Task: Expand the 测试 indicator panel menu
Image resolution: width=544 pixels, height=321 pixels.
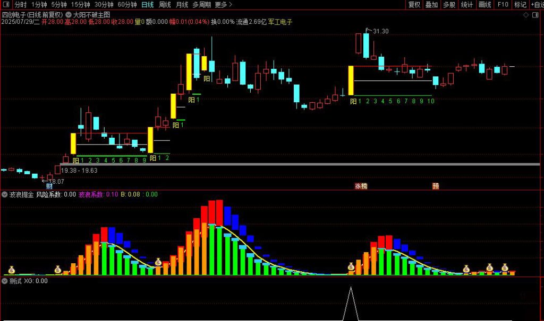Action: pyautogui.click(x=5, y=281)
